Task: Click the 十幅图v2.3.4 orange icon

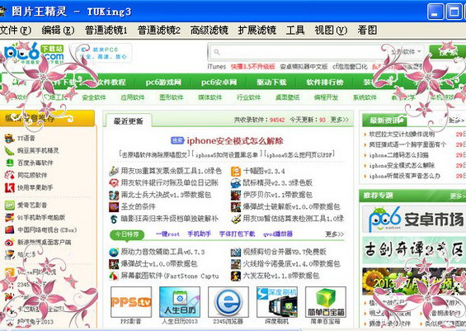Action: (x=236, y=172)
